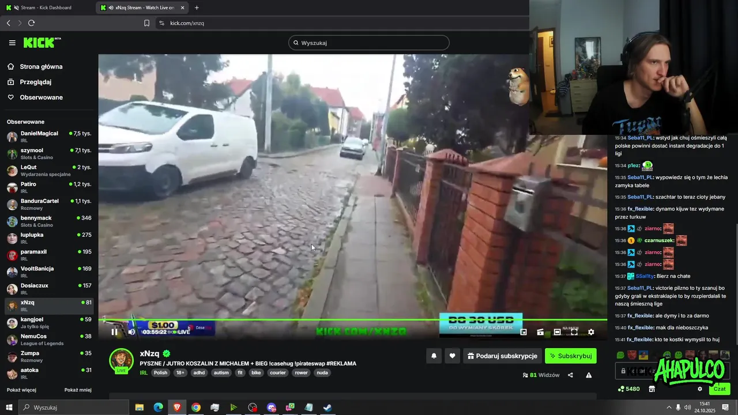
Task: Open szymool followed channel
Action: (49, 153)
